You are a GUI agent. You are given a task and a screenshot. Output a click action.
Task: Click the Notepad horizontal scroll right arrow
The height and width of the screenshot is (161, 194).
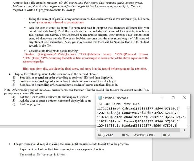(x=184, y=130)
